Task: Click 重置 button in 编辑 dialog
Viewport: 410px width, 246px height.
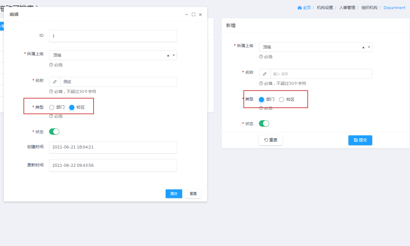Action: click(193, 194)
